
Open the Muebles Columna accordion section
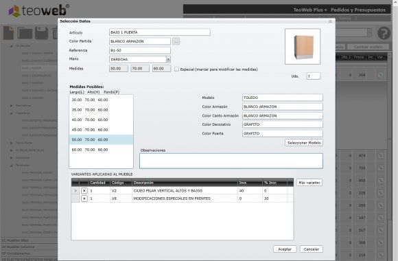[x=30, y=247]
